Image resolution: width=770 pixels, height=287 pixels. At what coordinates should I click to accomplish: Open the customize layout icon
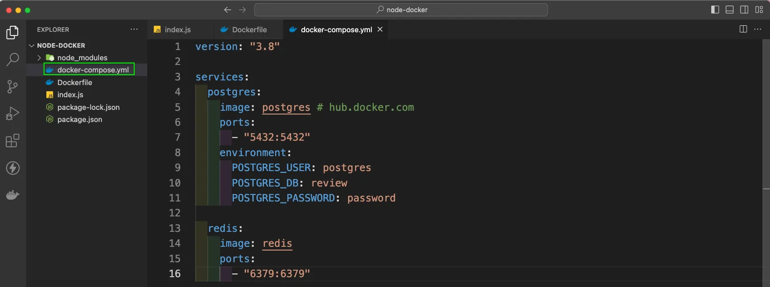pos(759,10)
